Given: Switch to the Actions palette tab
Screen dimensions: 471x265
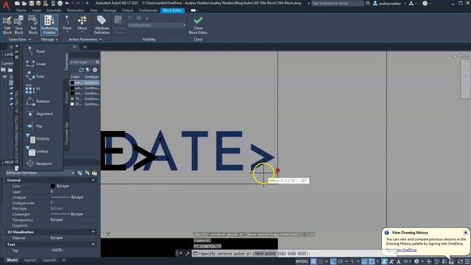Looking at the screenshot, I should 66,97.
